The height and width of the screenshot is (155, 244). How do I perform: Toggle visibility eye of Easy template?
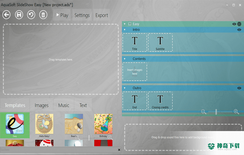(234, 24)
